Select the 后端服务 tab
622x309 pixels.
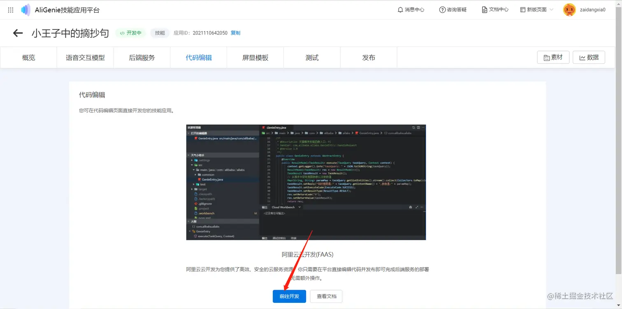(x=142, y=58)
